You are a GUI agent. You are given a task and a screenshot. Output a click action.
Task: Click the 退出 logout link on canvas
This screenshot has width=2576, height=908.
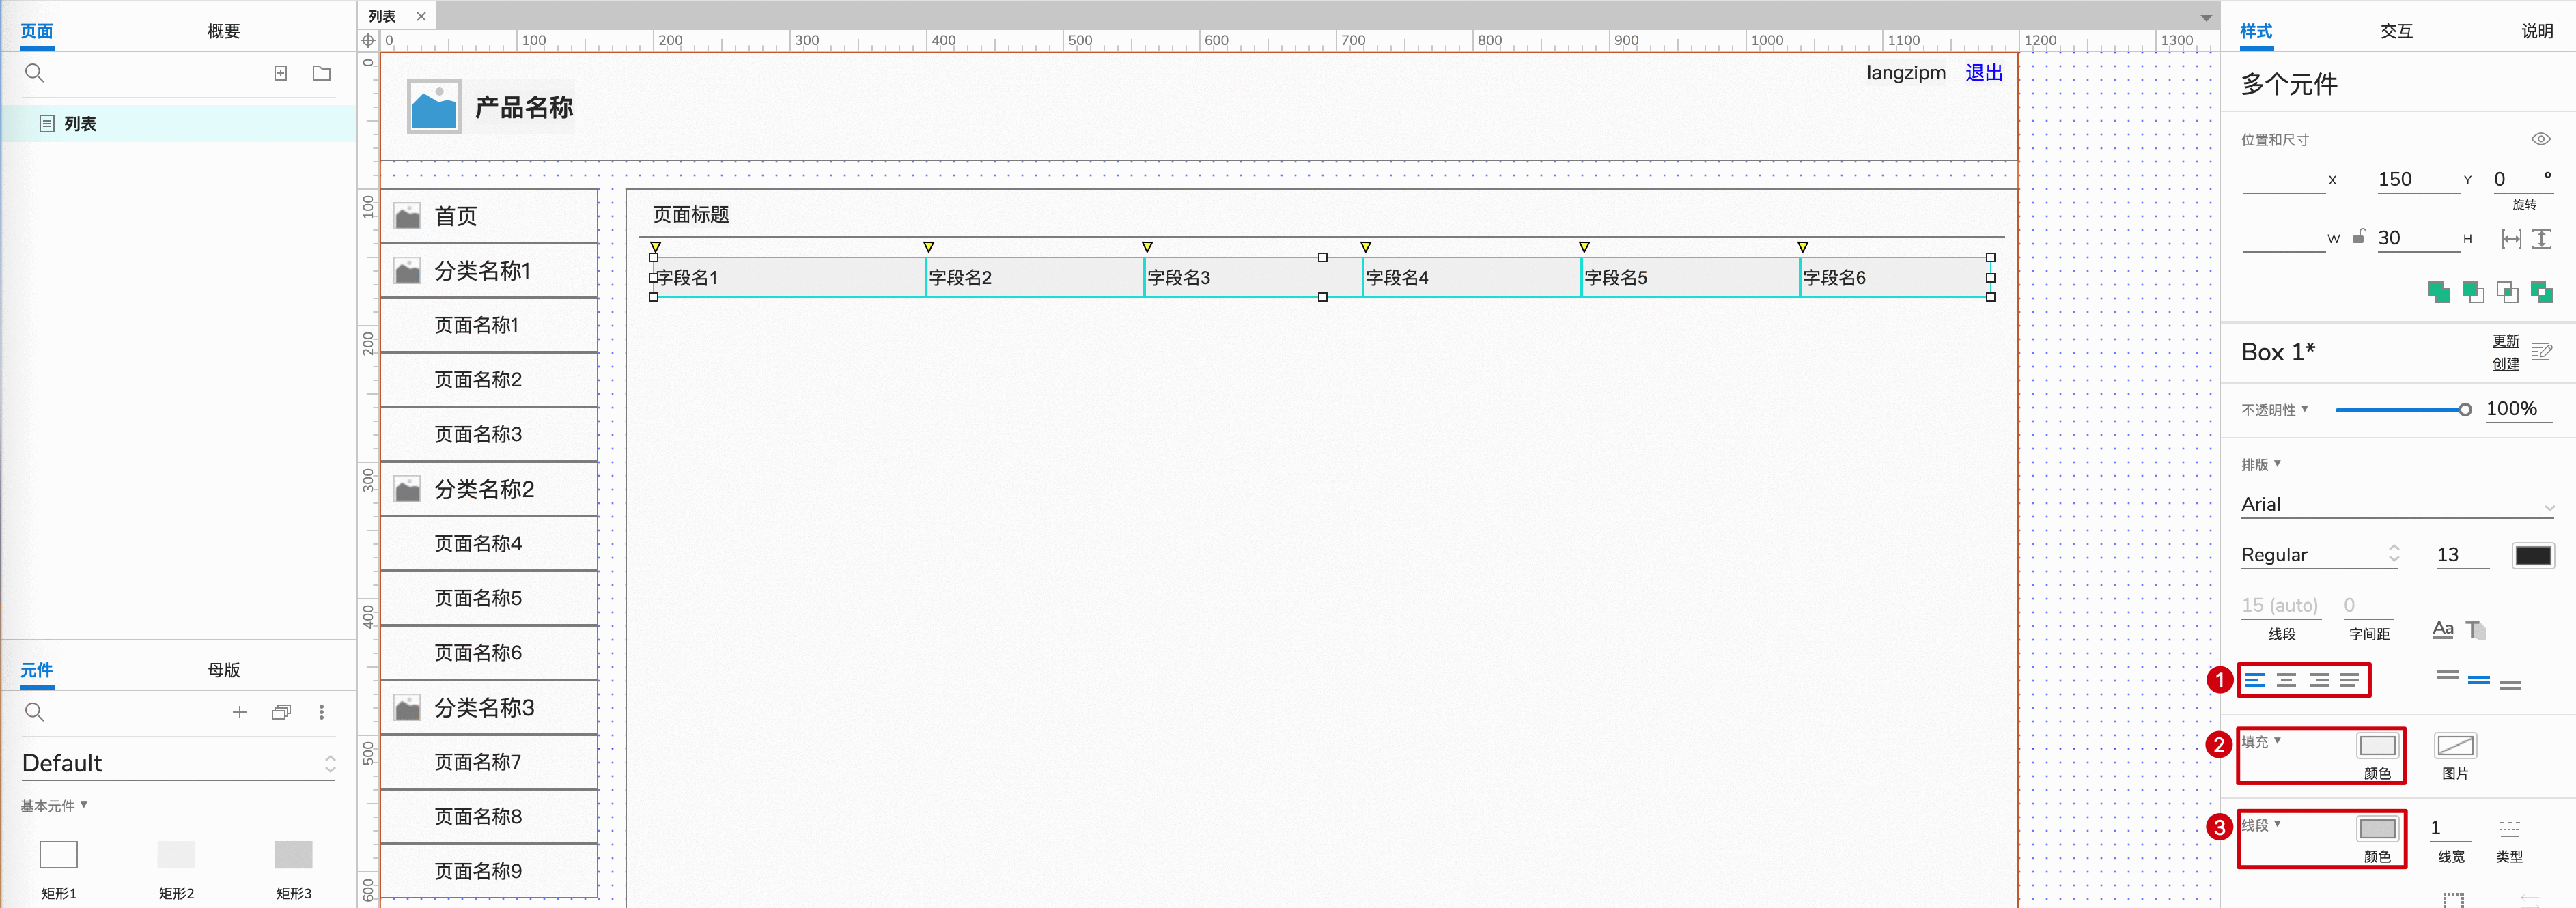[1984, 72]
